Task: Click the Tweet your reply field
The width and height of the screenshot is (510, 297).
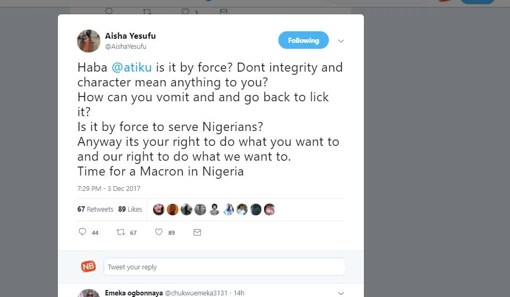Action: click(x=224, y=267)
